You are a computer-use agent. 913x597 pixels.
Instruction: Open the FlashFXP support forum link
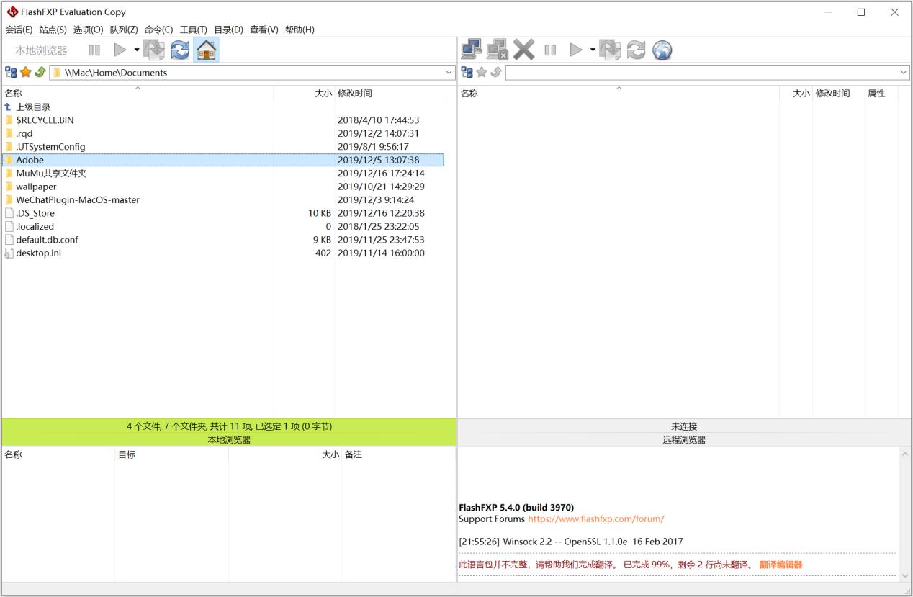tap(595, 519)
